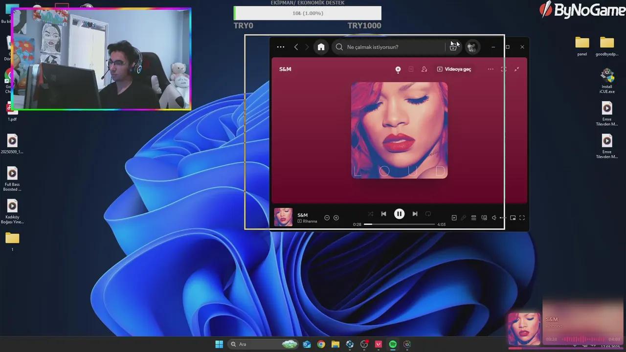The image size is (626, 352).
Task: Add S&M to liked songs with plus
Action: pos(336,218)
